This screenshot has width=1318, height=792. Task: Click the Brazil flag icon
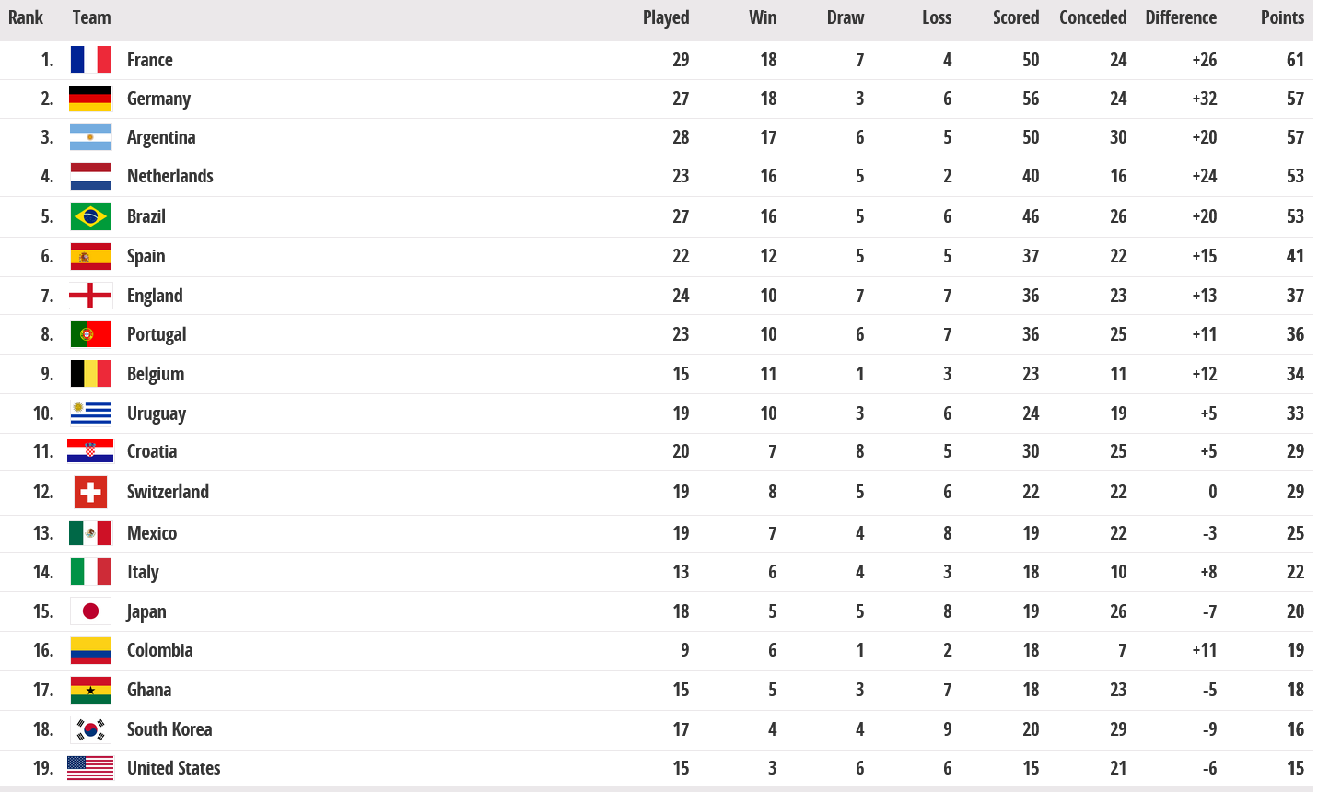pos(90,216)
